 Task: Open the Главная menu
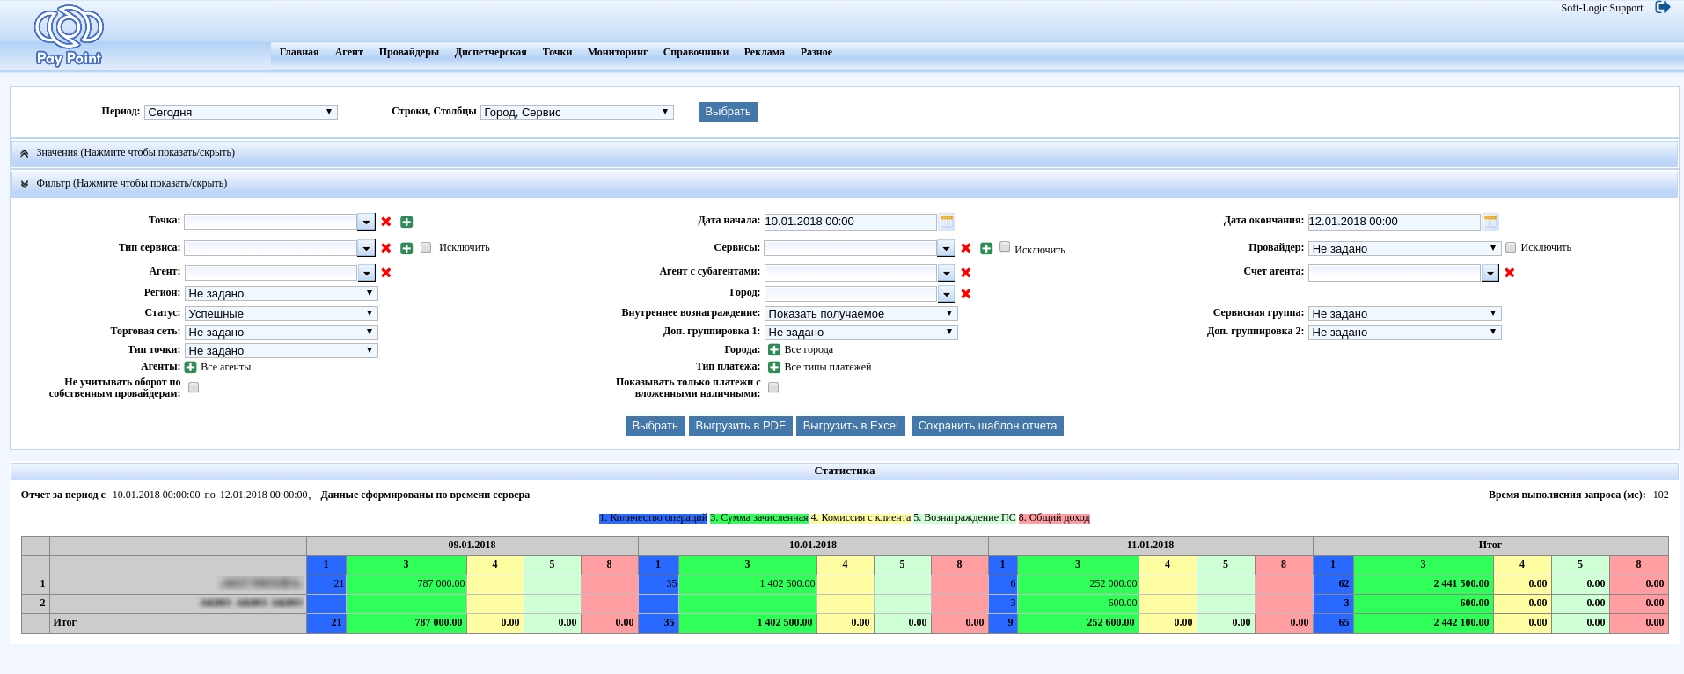point(299,52)
